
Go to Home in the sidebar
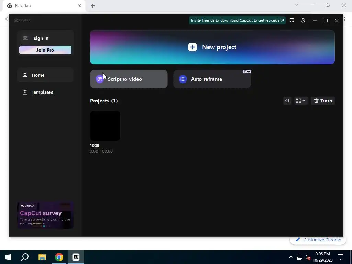(45, 75)
